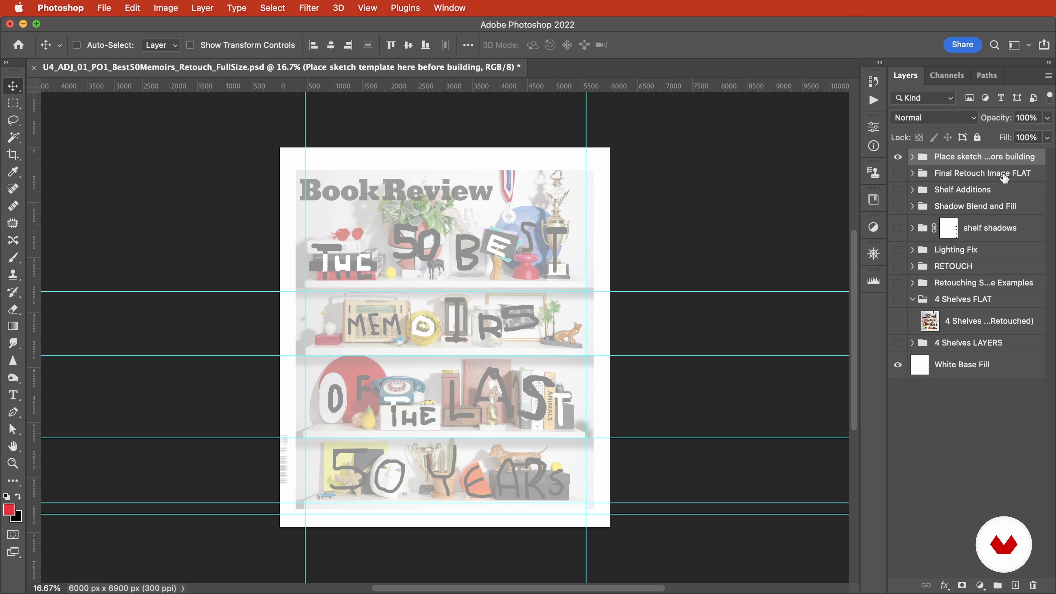
Task: Click the shelf shadows mask thumbnail
Action: click(948, 228)
